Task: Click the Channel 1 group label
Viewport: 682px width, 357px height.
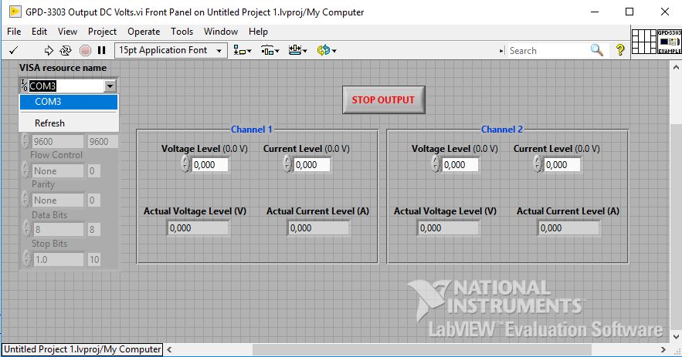Action: (251, 130)
